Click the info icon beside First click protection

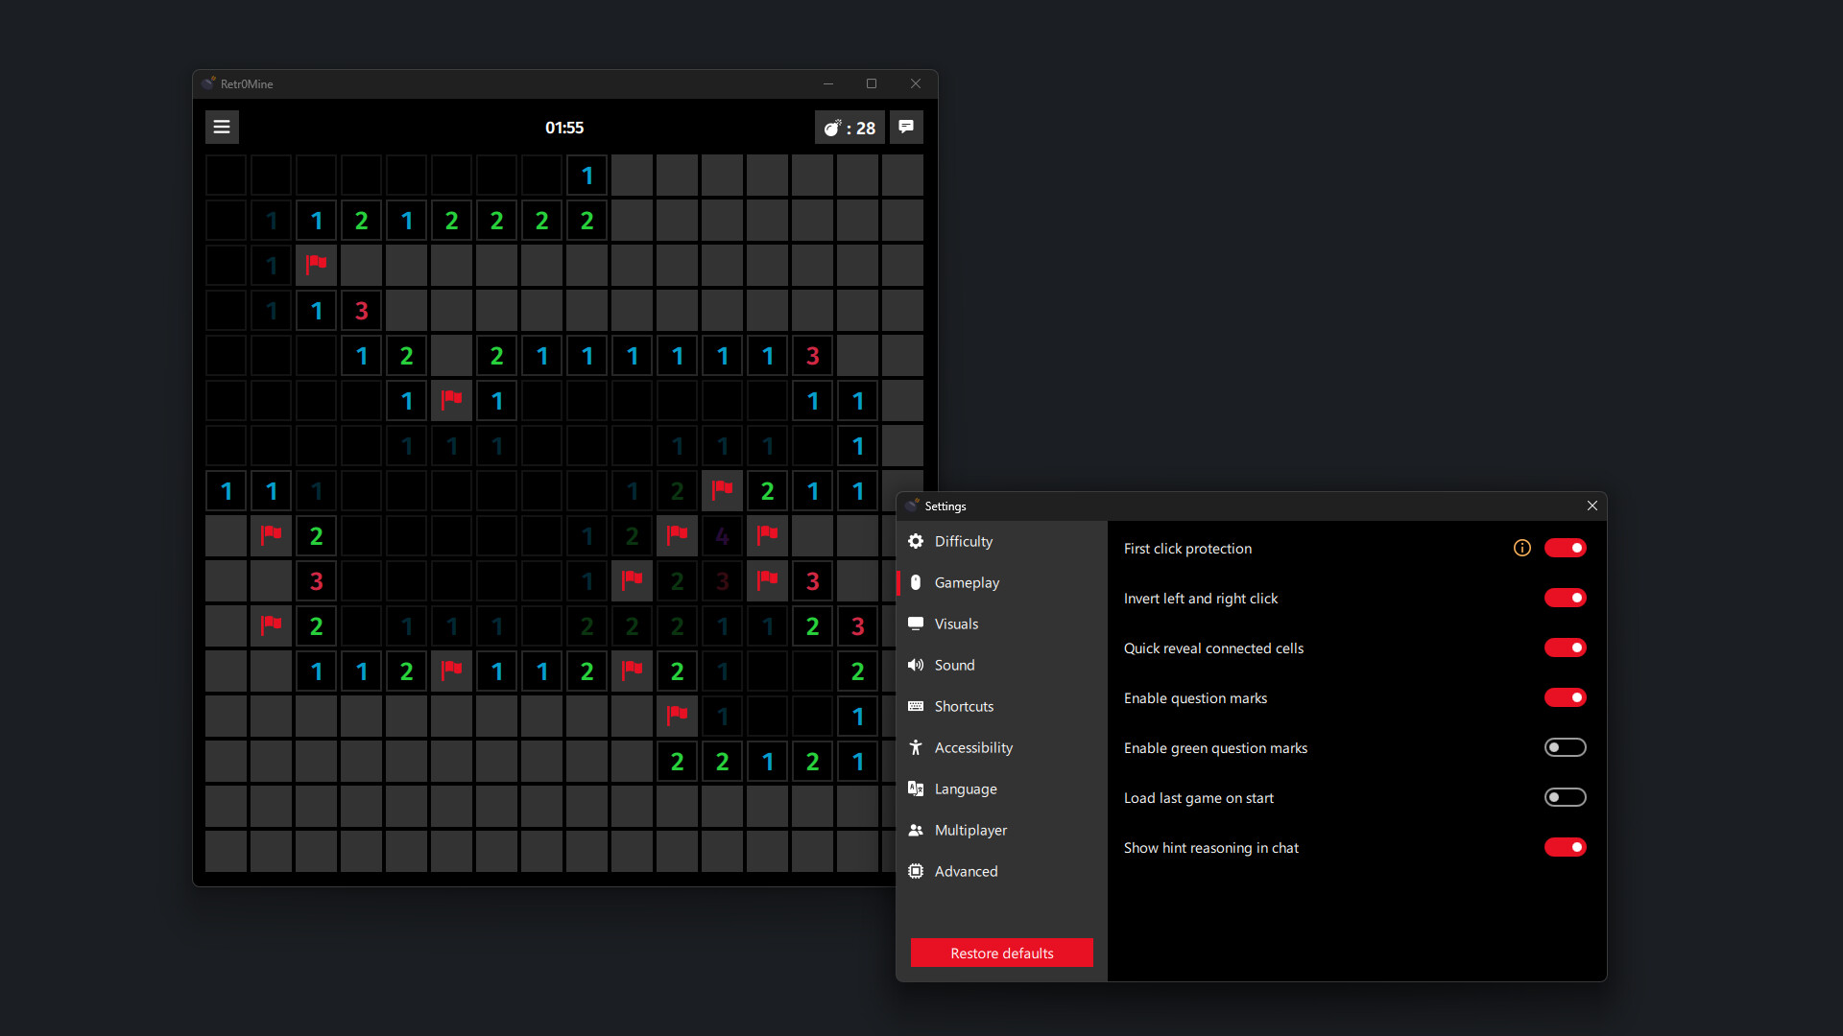point(1521,548)
